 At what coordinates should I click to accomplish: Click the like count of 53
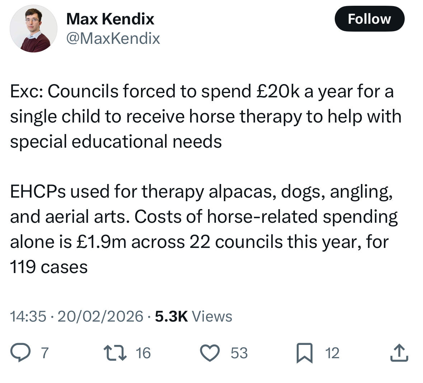point(239,353)
